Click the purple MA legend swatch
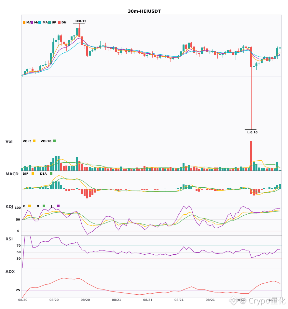 (32, 22)
